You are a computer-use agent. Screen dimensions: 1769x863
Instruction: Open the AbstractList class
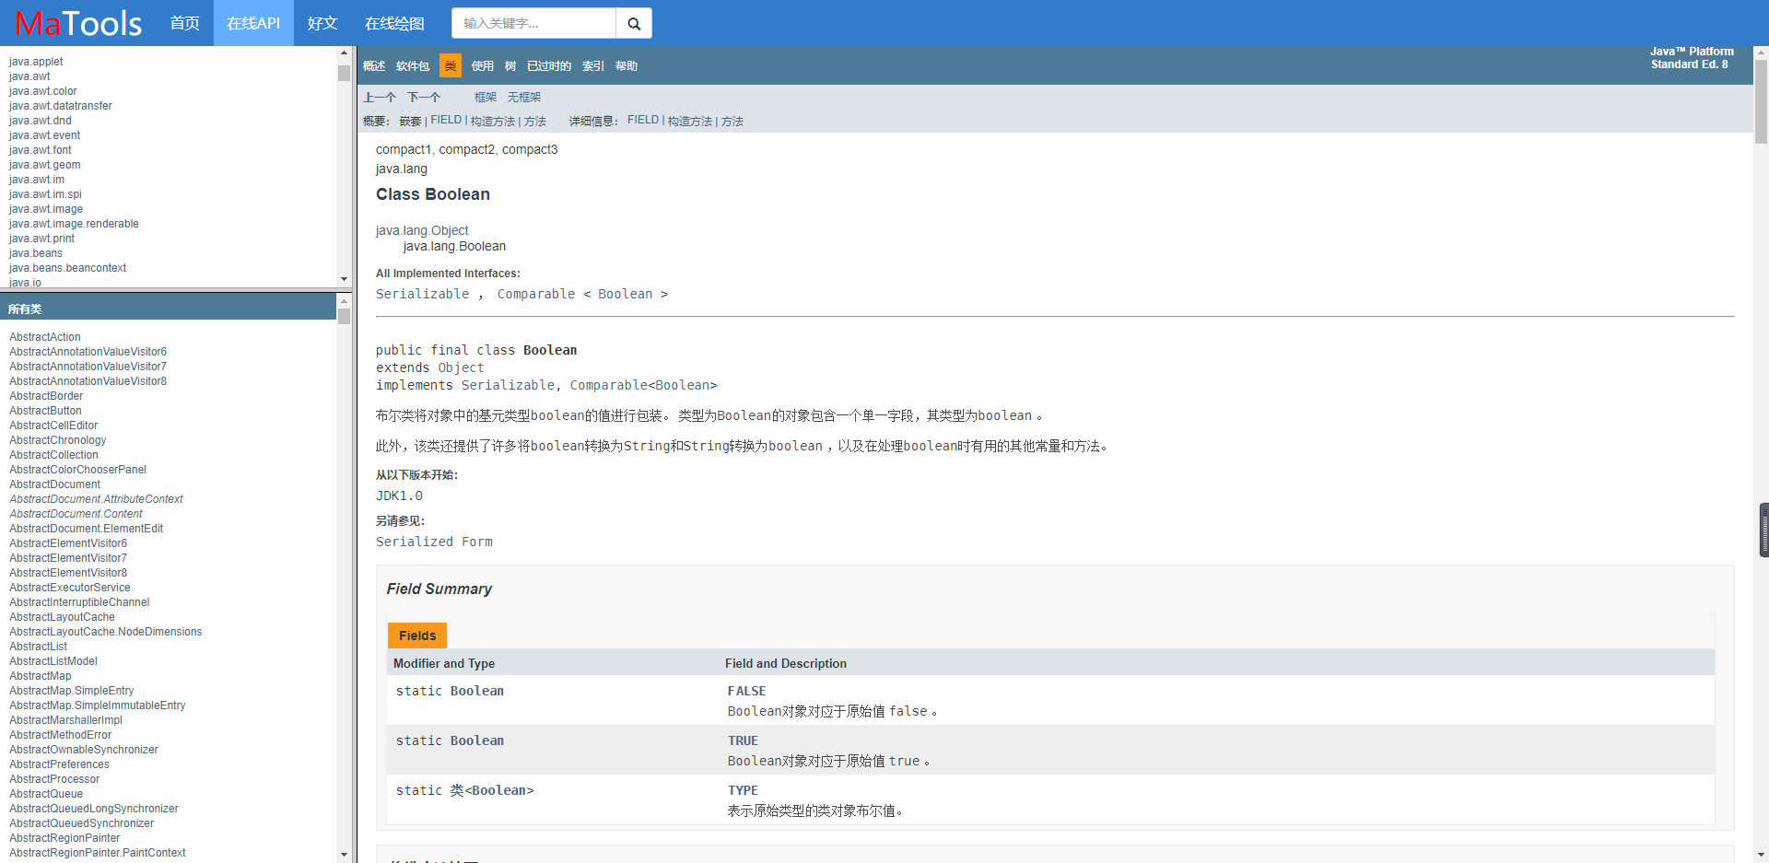38,647
